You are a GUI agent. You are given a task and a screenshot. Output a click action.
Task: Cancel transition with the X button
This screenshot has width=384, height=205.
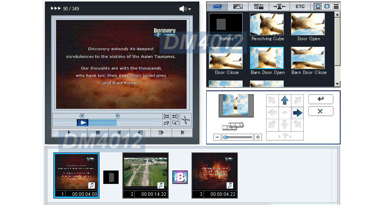click(x=321, y=111)
